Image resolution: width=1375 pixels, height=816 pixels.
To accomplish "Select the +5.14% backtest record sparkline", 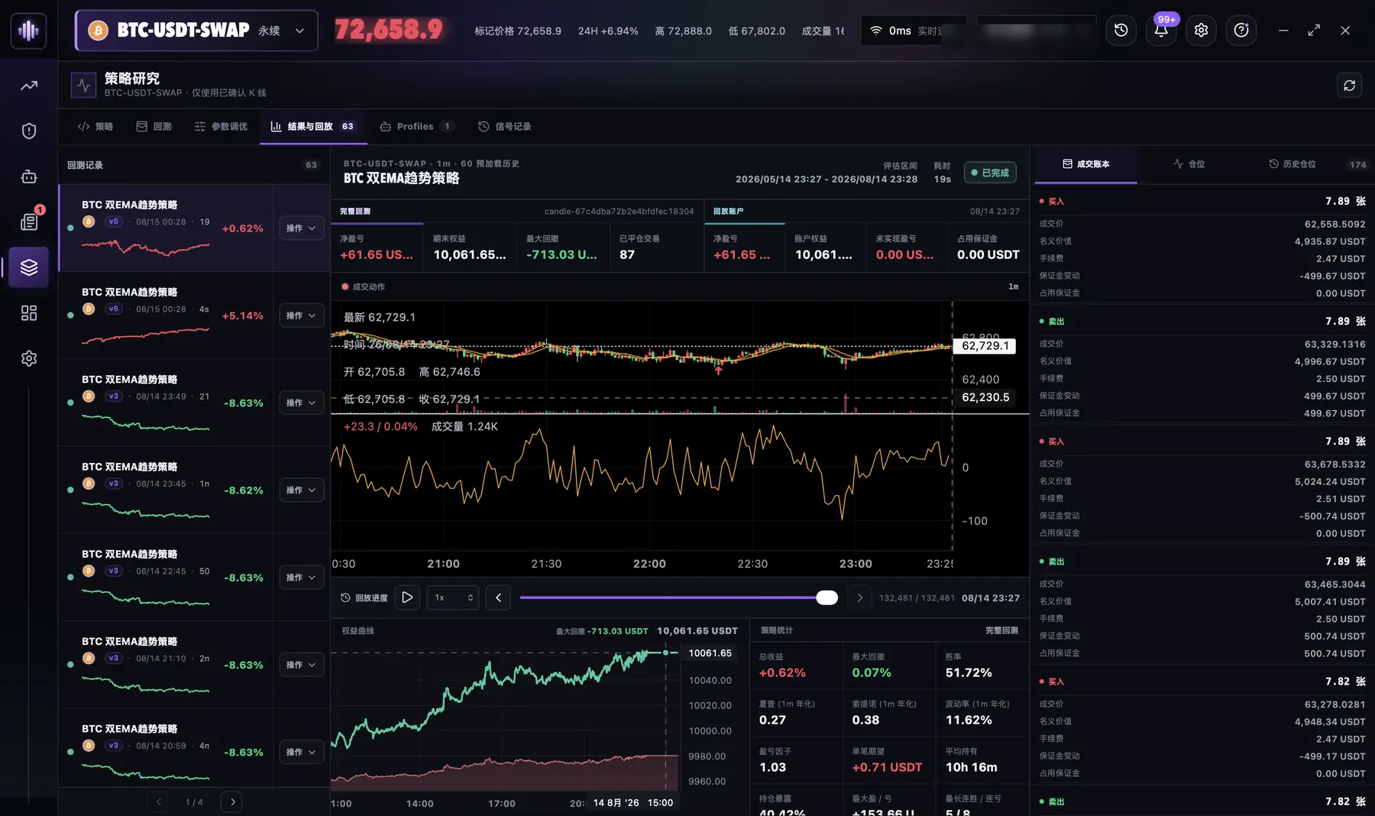I will [145, 335].
